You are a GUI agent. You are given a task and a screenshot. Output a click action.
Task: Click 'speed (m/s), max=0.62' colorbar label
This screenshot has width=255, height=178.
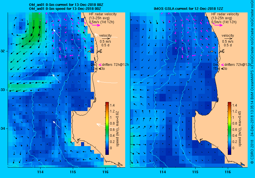(x=117, y=129)
